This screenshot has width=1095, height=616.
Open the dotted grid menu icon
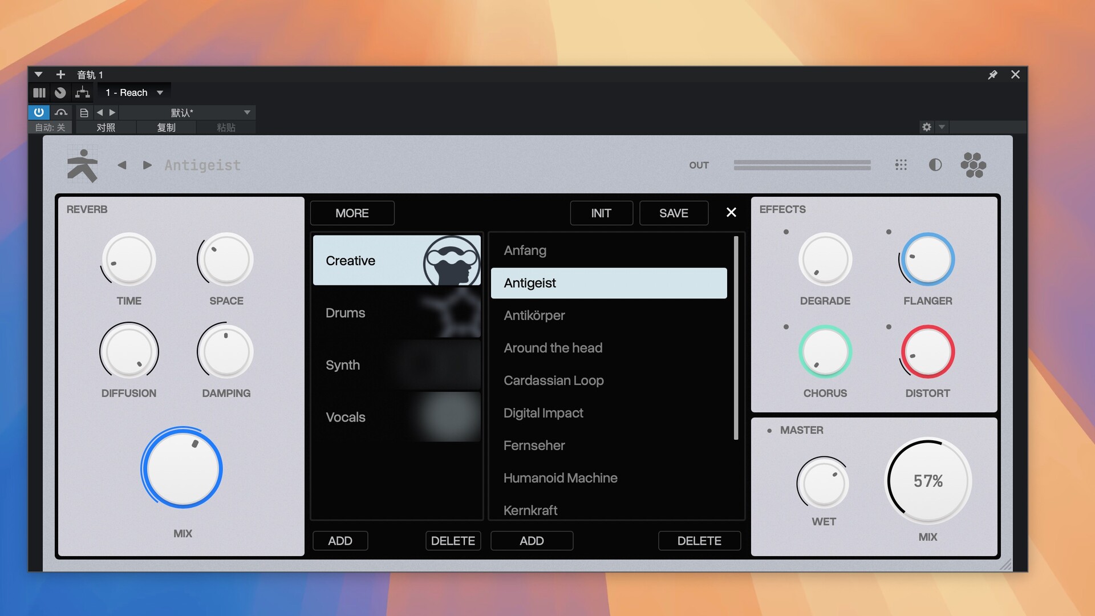coord(901,165)
